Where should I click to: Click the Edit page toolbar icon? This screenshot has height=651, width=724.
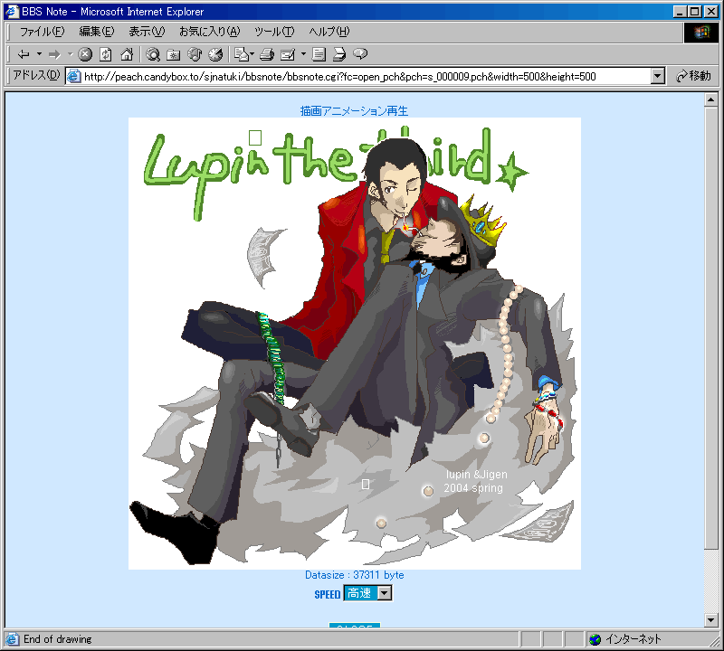point(288,54)
